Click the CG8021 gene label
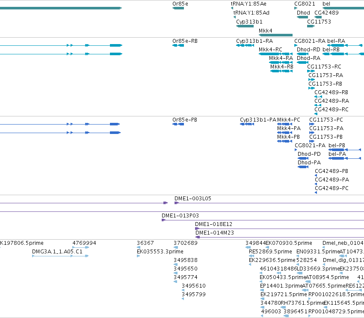The height and width of the screenshot is (318, 364). [305, 4]
